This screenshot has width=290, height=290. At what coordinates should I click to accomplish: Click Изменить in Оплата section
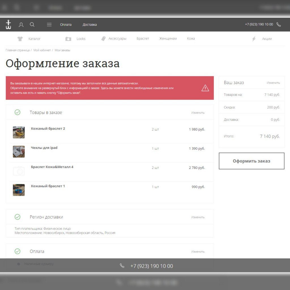[198, 251]
